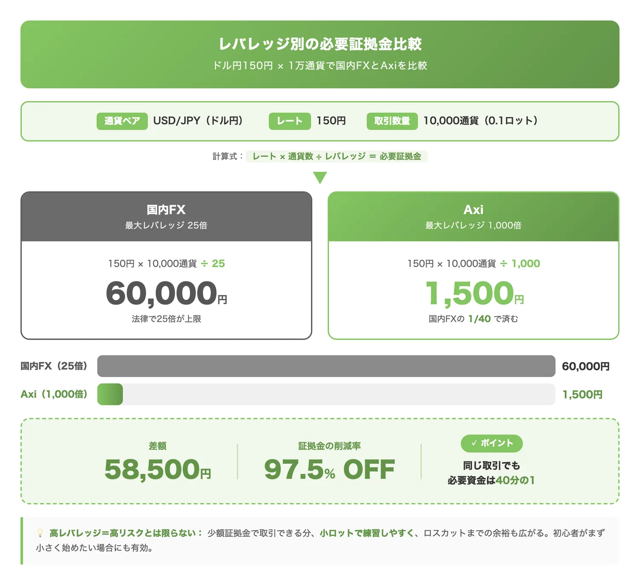Select the 通貨ペア badge
The width and height of the screenshot is (640, 585).
[122, 121]
